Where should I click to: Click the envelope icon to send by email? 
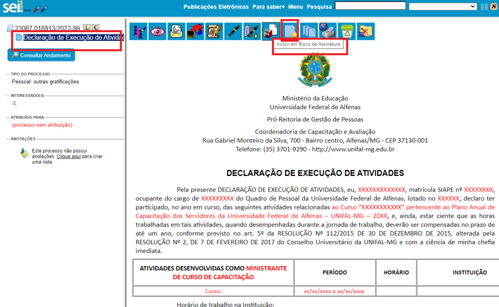click(x=176, y=31)
